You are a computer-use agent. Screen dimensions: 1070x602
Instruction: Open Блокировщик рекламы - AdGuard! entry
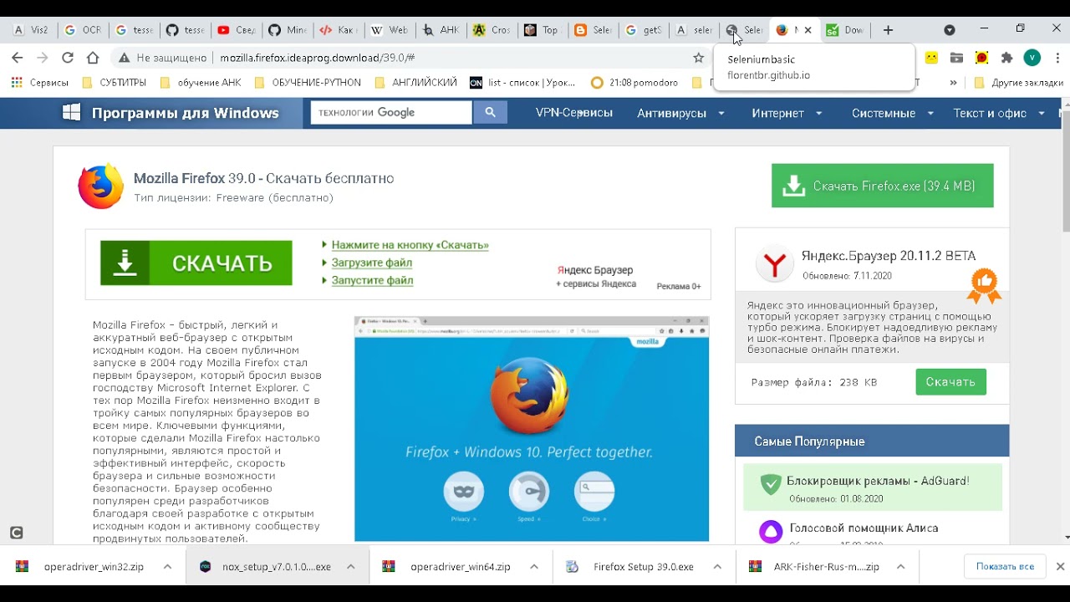coord(878,481)
